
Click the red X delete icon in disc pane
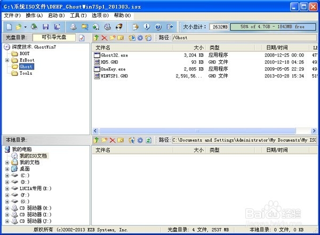[105, 38]
